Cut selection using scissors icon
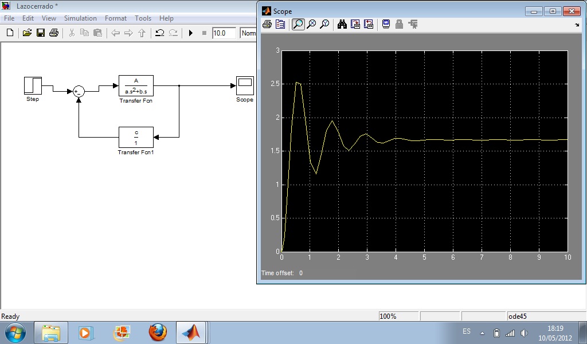This screenshot has height=344, width=587. coord(72,33)
